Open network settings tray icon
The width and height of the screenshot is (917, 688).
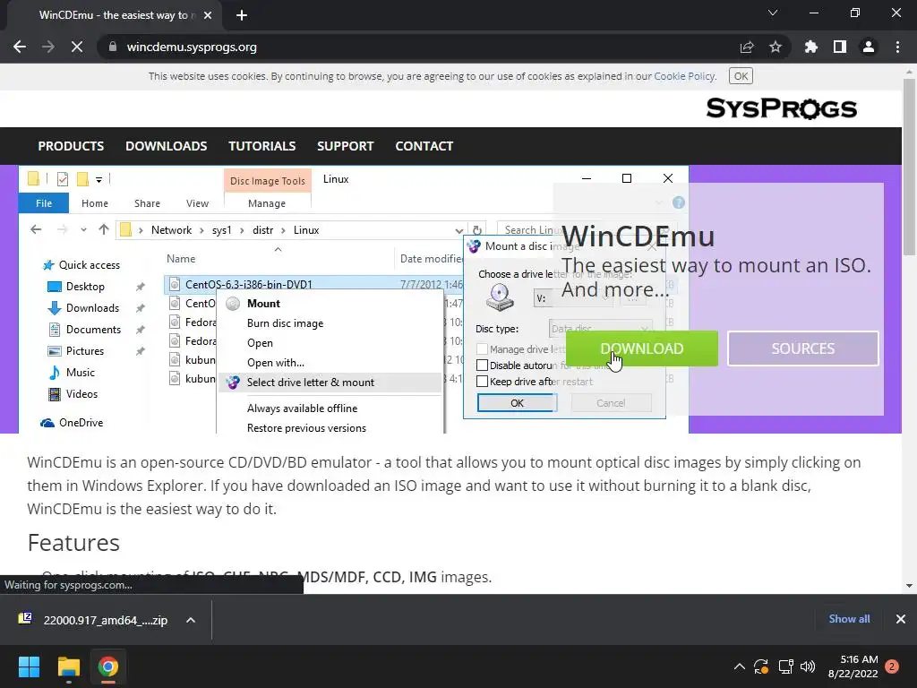click(x=785, y=666)
